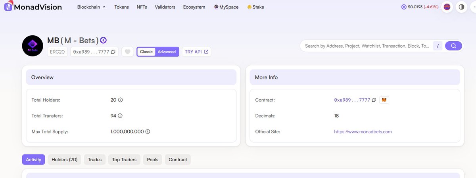Open the monadbets.com official site link
The height and width of the screenshot is (178, 476).
(363, 132)
